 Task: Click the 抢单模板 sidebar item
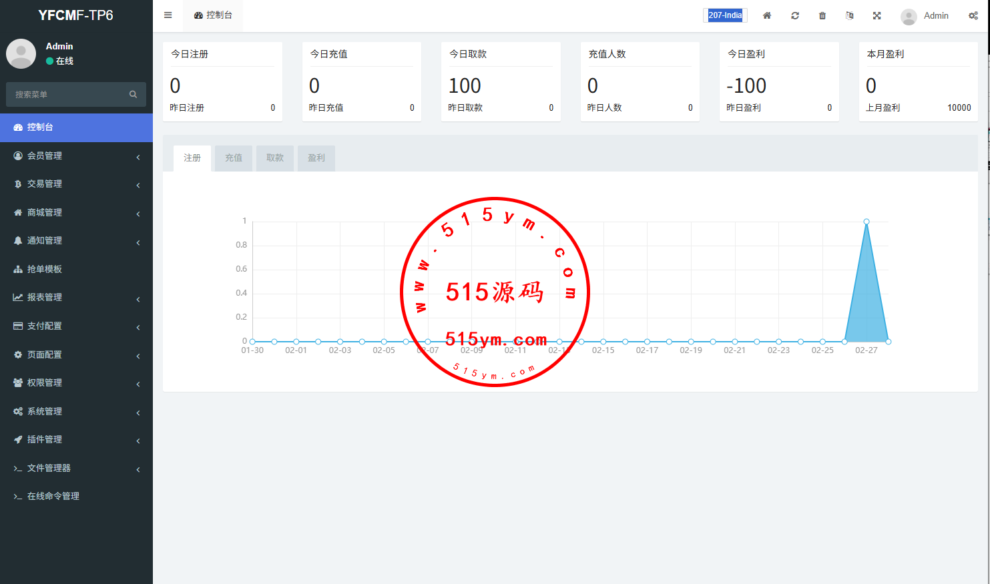45,269
